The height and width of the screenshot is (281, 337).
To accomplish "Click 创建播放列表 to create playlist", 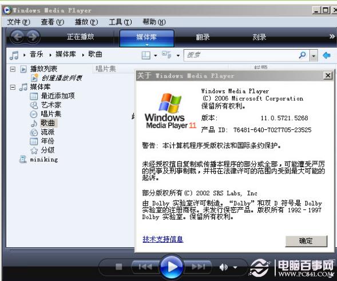I will (62, 78).
